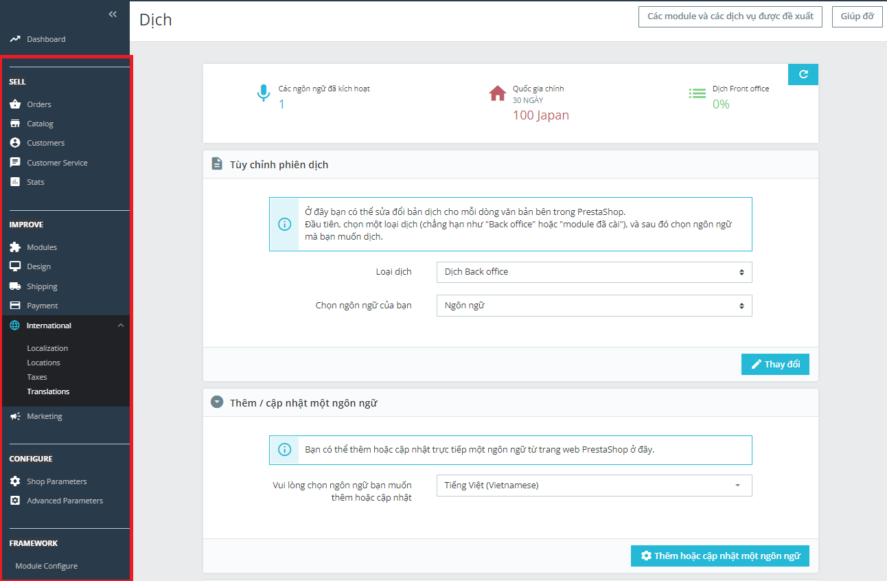Click the Stats bar chart icon
This screenshot has height=581, width=887.
coord(15,182)
